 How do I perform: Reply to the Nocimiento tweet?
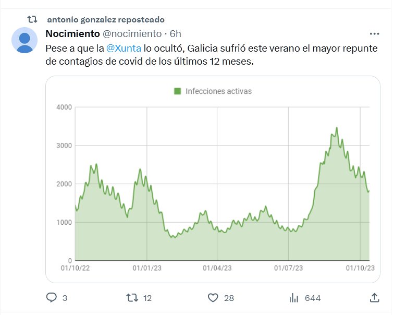(51, 298)
